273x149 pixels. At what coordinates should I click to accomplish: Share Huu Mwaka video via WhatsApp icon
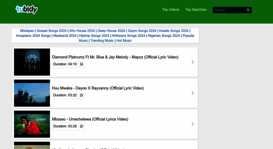tap(82, 95)
